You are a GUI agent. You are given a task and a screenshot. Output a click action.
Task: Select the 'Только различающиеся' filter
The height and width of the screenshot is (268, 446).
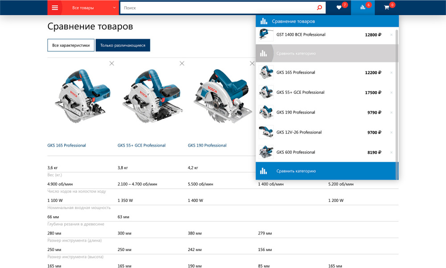tap(123, 45)
